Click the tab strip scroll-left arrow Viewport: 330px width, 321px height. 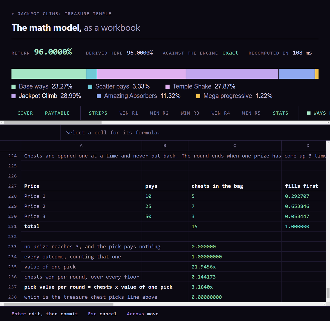(x=2, y=123)
